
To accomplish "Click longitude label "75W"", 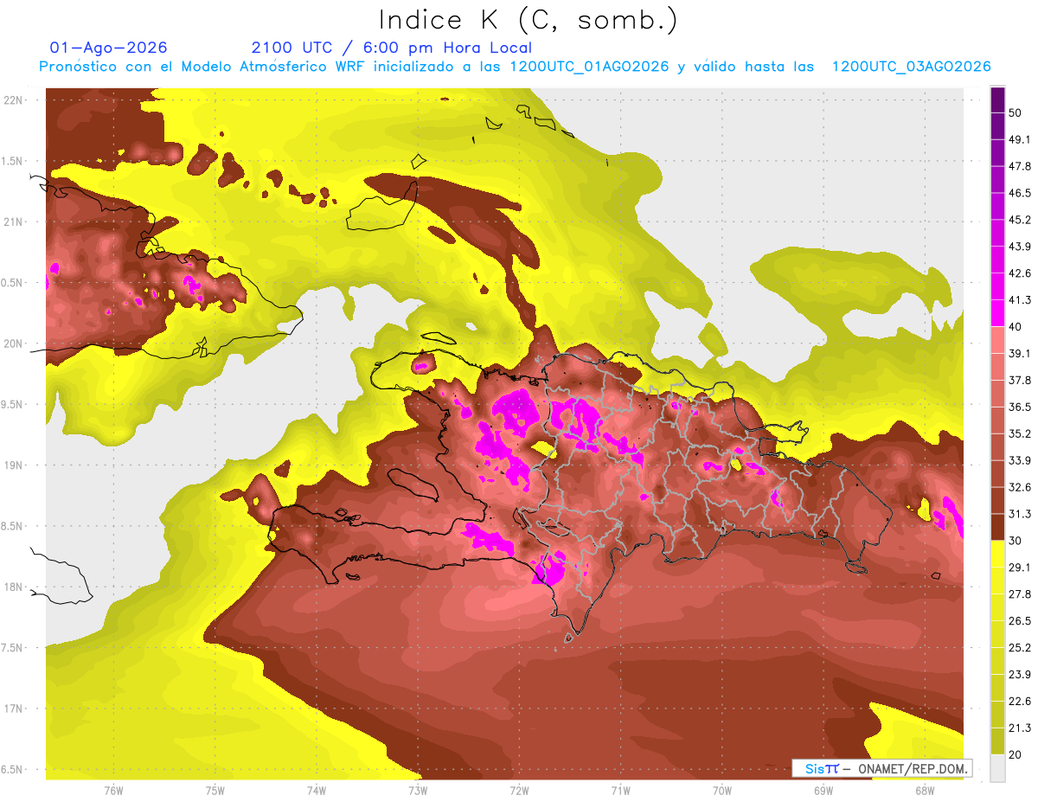I will click(x=215, y=791).
